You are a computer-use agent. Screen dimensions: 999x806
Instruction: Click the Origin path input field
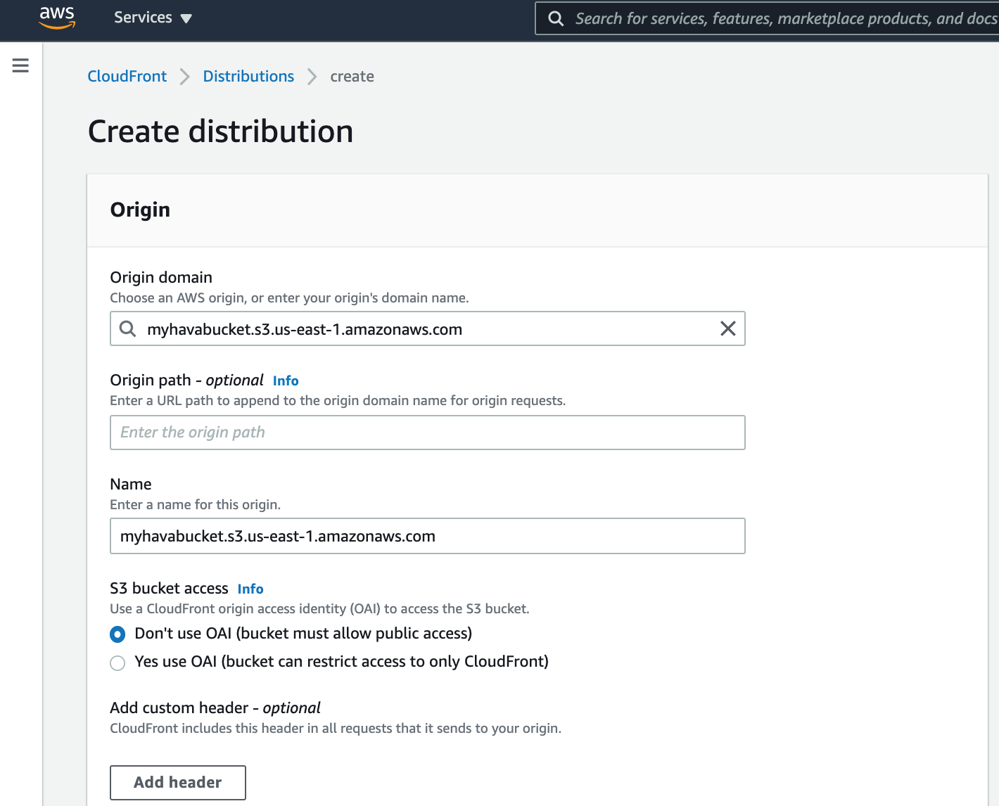(x=427, y=432)
